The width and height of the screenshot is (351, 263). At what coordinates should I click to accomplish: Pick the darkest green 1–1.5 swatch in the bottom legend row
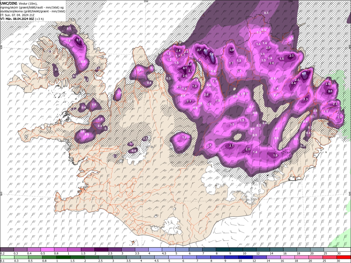click(63, 257)
